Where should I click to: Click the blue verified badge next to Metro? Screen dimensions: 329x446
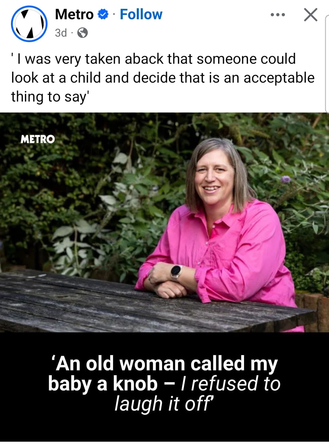(103, 14)
